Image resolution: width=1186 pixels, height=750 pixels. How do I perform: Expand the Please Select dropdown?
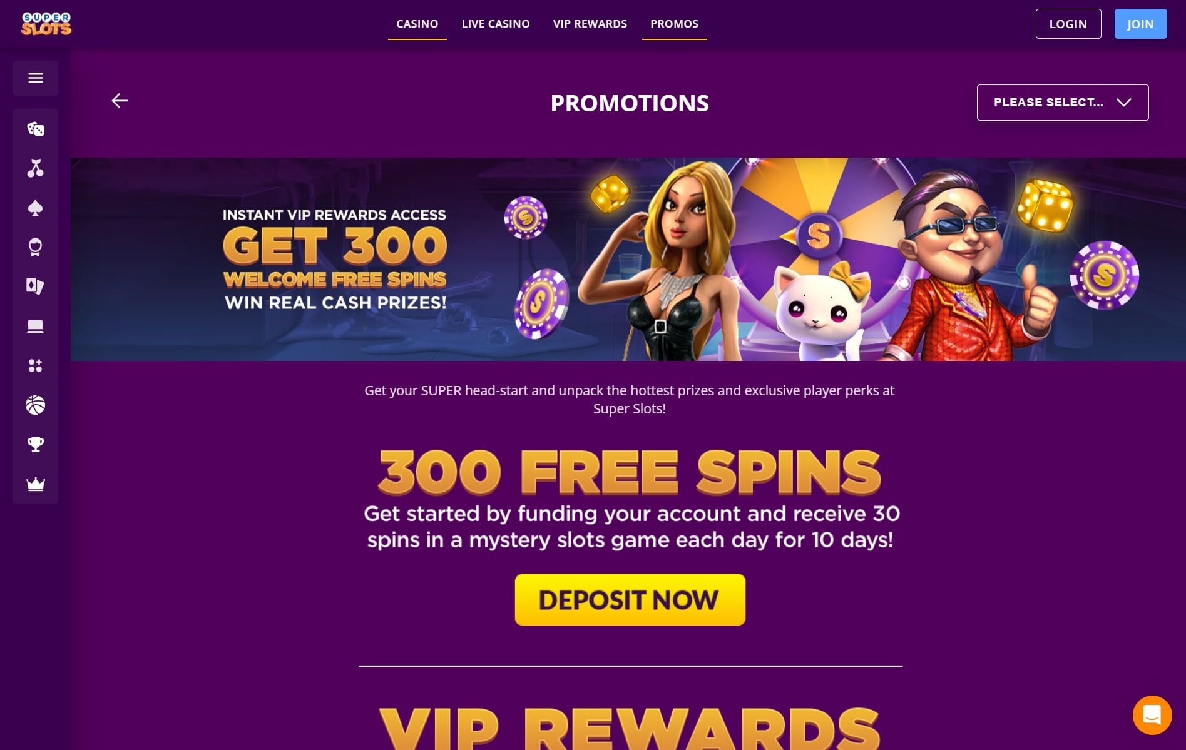1063,103
